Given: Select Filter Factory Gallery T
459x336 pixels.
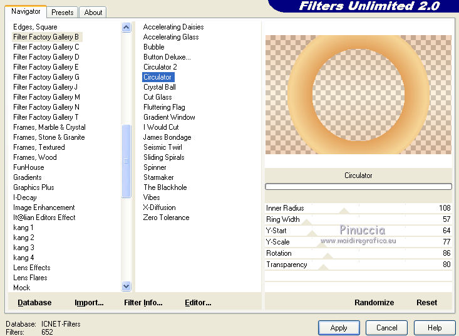Looking at the screenshot, I should (x=46, y=117).
